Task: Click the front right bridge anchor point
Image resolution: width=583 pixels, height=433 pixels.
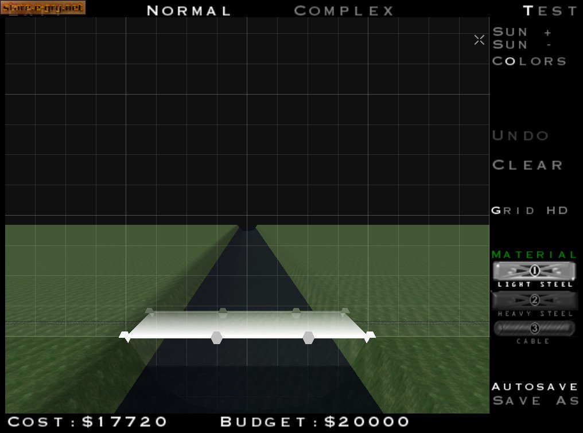Action: point(368,336)
